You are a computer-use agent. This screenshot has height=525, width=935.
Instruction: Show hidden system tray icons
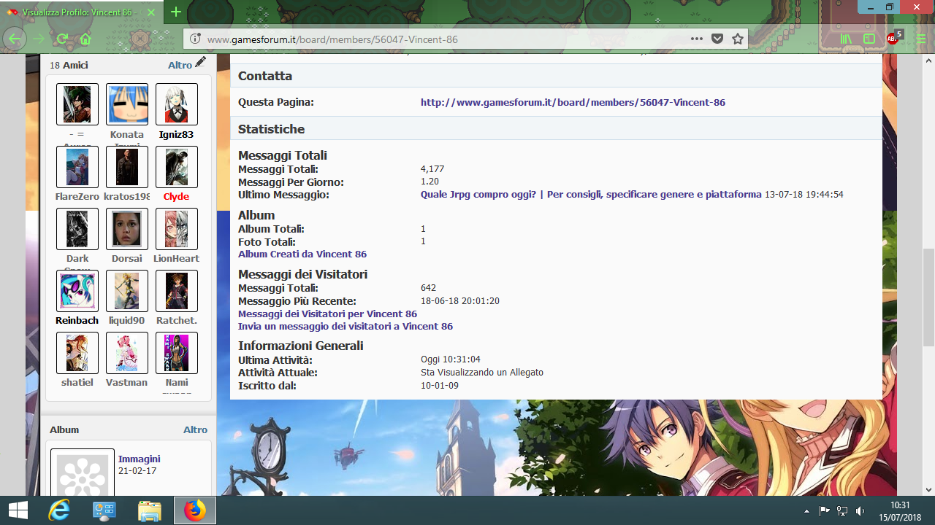click(x=806, y=511)
